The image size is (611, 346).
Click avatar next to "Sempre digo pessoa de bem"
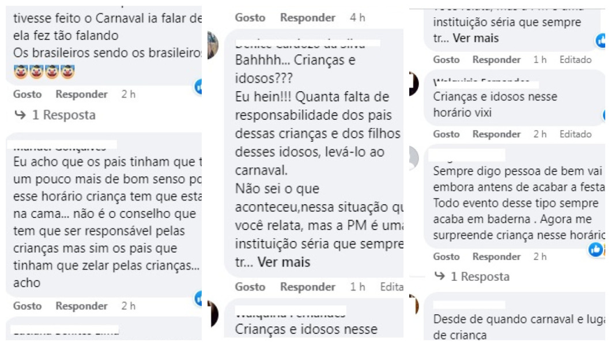[x=412, y=157]
